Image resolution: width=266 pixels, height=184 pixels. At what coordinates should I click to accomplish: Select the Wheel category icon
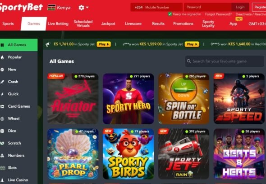click(2, 118)
